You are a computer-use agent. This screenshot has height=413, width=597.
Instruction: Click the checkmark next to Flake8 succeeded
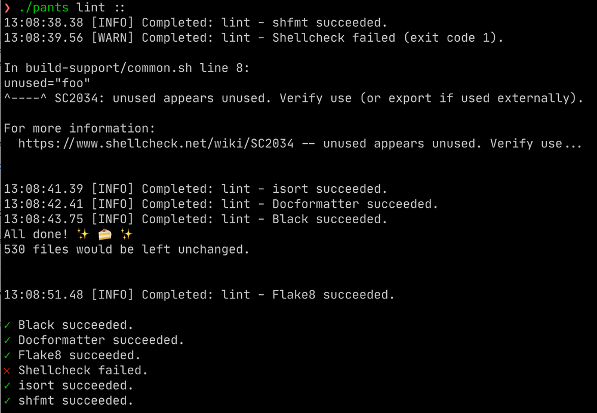(7, 356)
